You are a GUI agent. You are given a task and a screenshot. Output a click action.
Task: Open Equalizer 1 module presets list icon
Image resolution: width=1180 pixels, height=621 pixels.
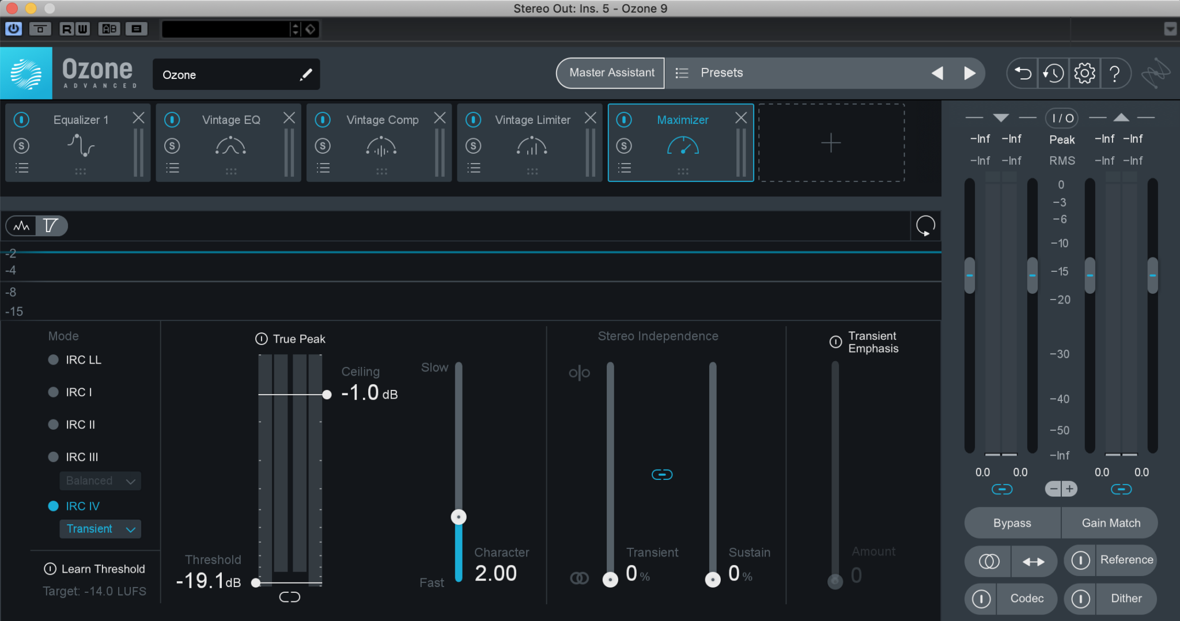[x=21, y=168]
